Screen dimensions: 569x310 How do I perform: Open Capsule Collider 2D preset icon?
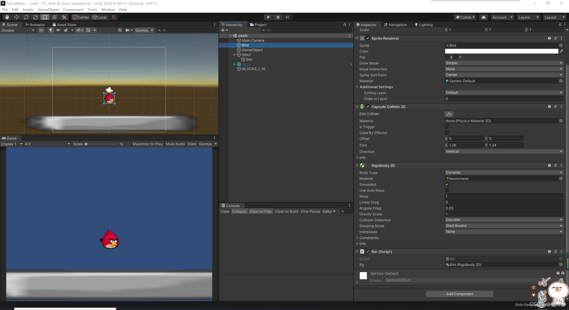[555, 106]
